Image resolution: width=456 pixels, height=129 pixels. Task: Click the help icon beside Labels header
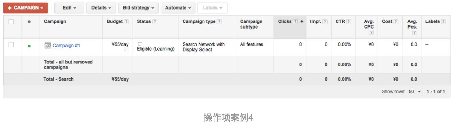pyautogui.click(x=443, y=22)
